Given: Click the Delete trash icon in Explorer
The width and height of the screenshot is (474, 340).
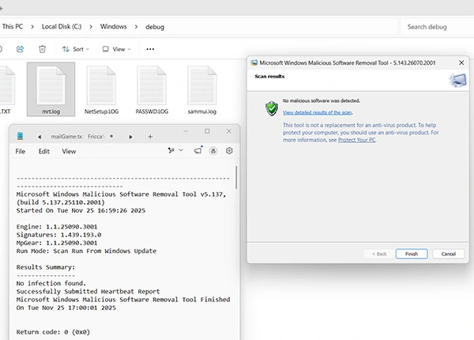Looking at the screenshot, I should [x=43, y=49].
